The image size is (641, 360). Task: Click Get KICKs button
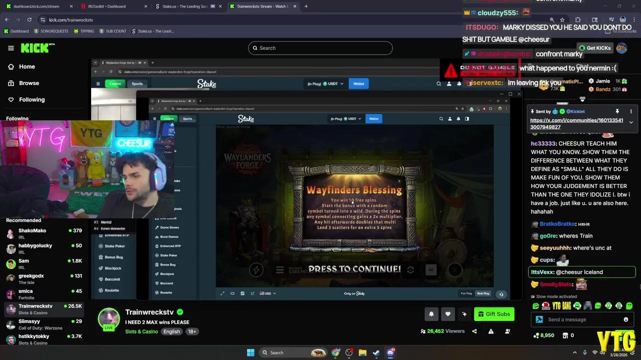tap(595, 48)
